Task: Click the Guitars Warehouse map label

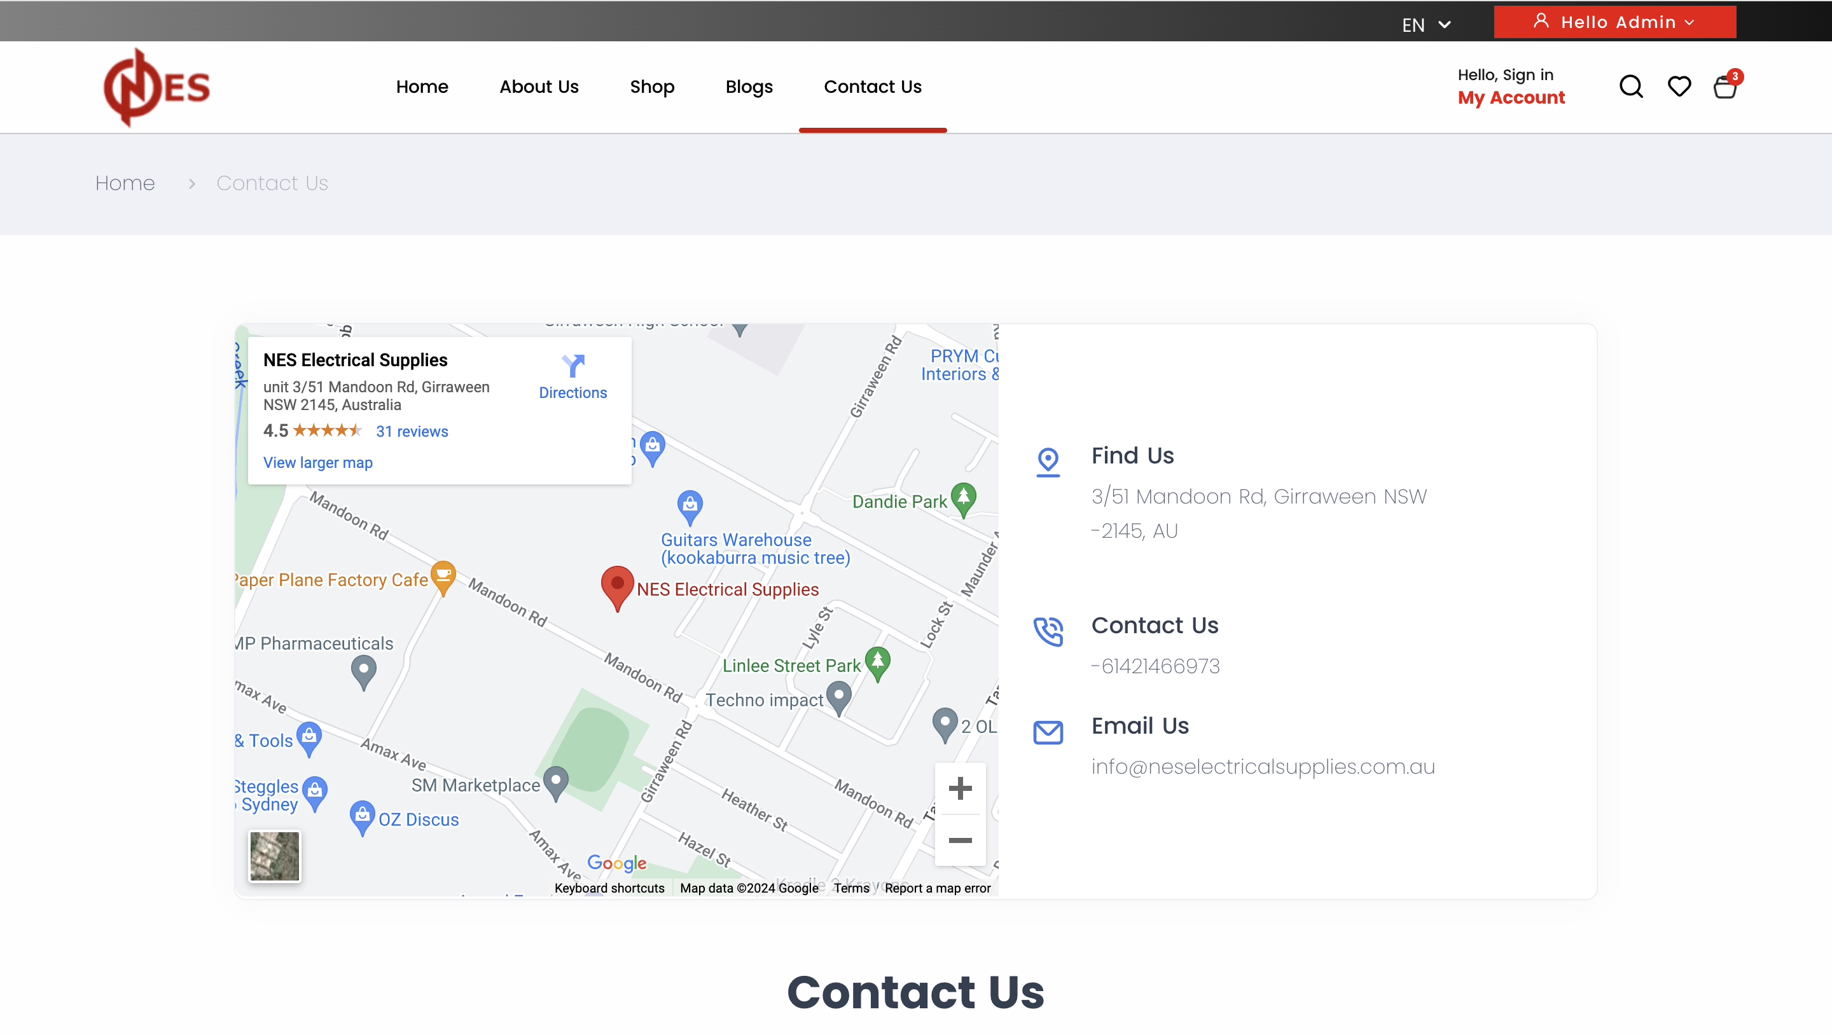Action: pos(755,549)
